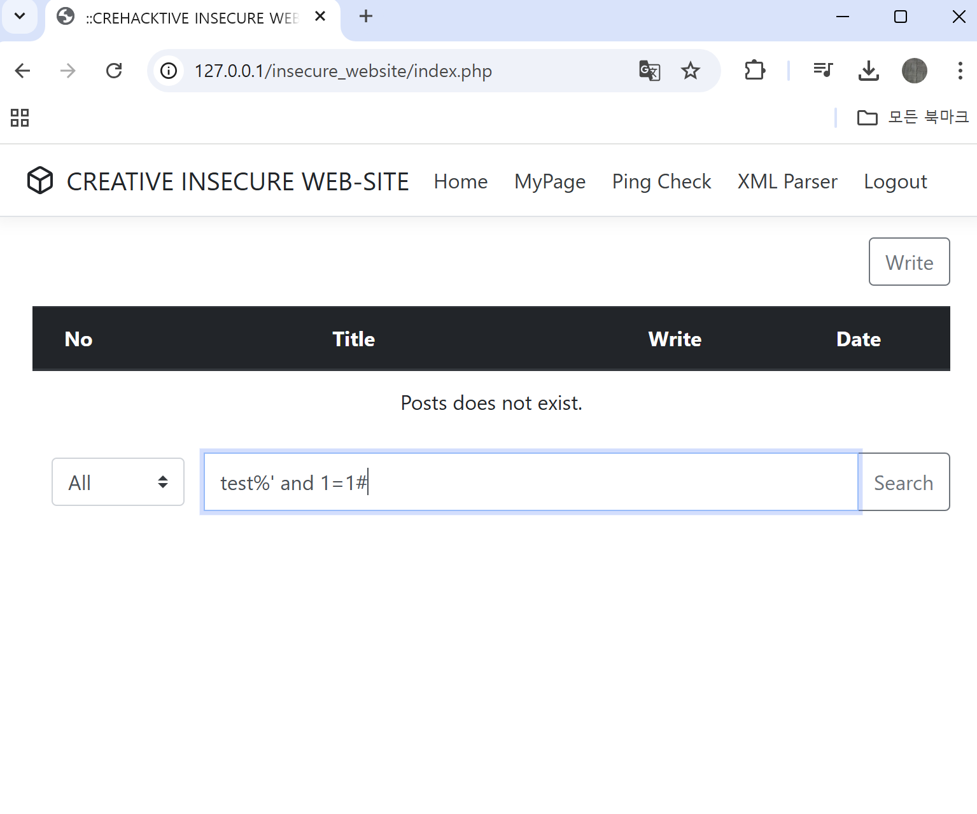Open the media controls icon

[823, 71]
